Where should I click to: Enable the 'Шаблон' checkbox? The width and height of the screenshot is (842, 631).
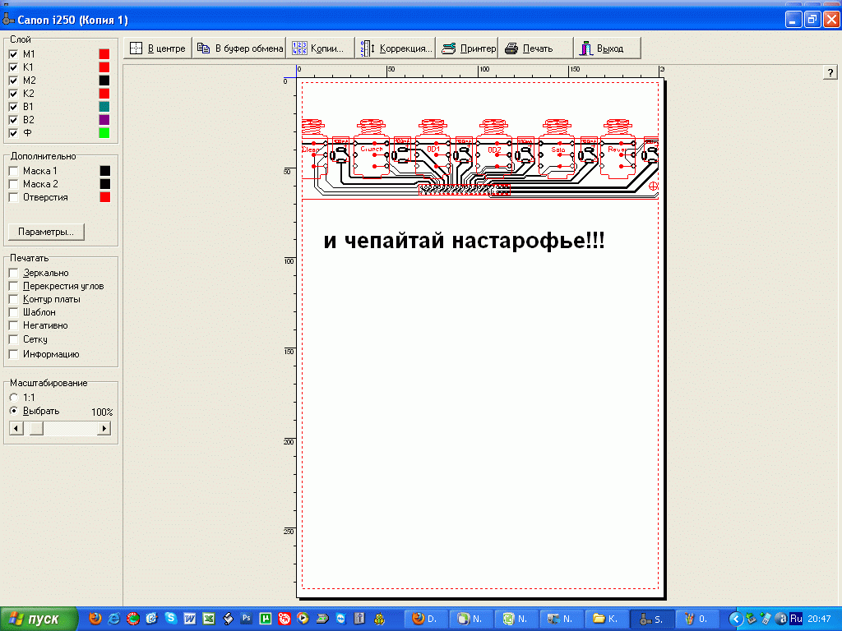click(13, 312)
